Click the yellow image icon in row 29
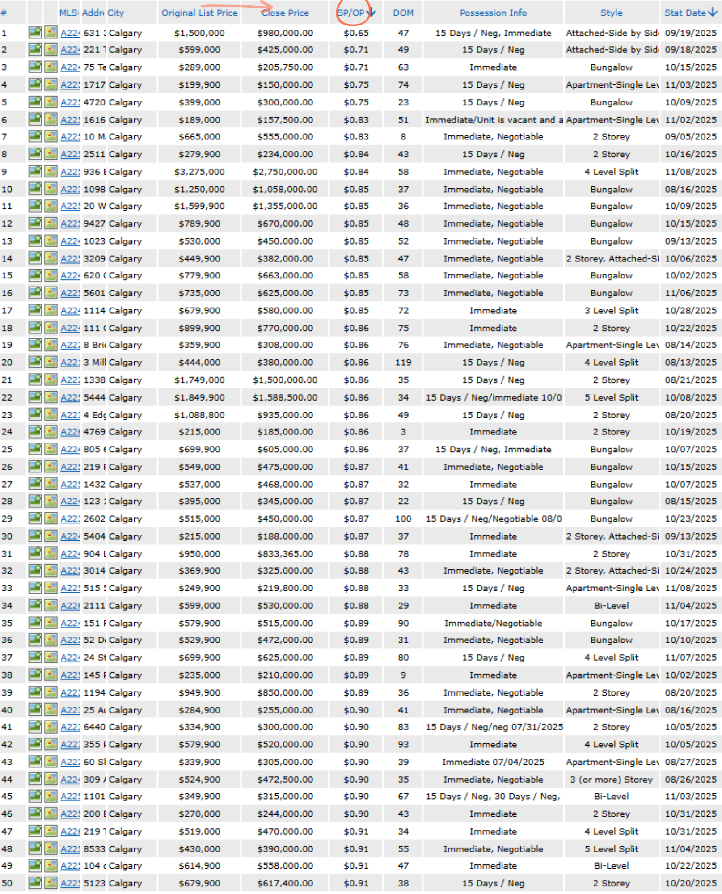The width and height of the screenshot is (722, 894). [x=51, y=519]
